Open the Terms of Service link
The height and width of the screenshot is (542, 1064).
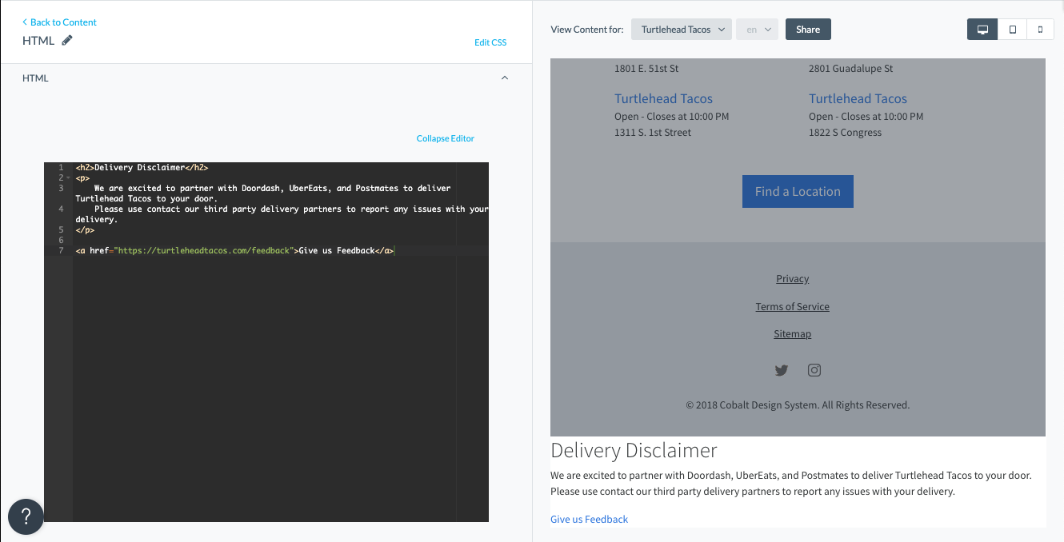coord(792,307)
